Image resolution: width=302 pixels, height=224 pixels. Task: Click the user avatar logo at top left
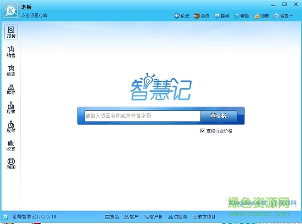[x=11, y=11]
